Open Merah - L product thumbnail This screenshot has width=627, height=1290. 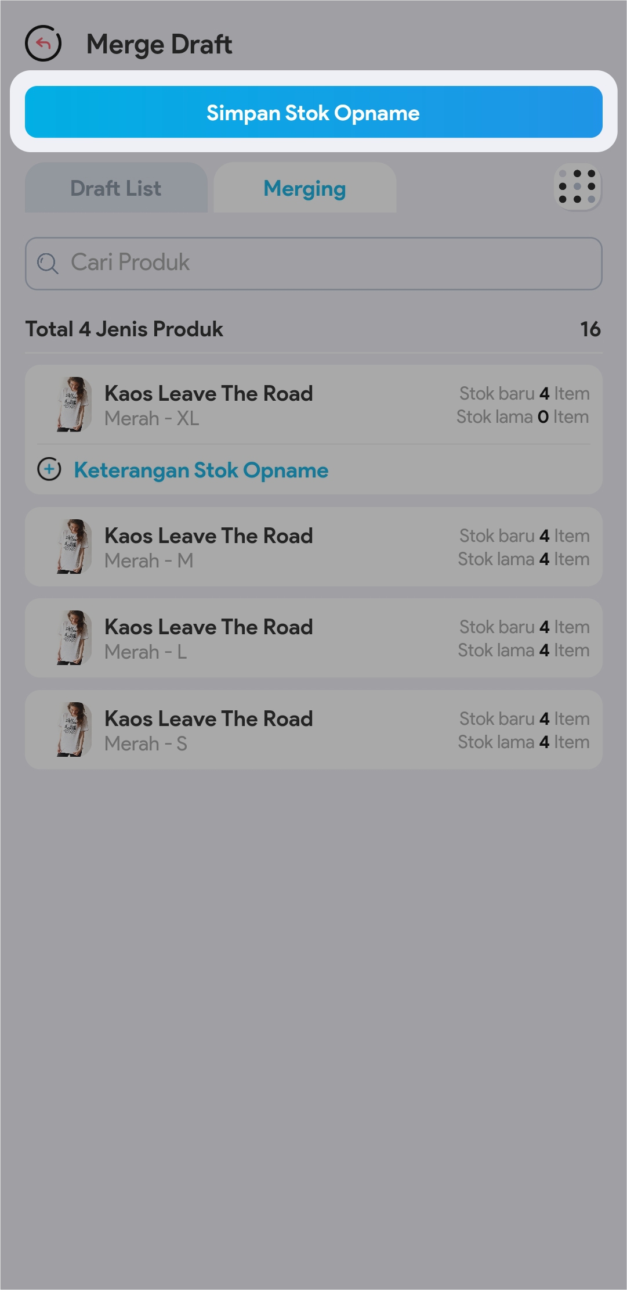click(74, 638)
